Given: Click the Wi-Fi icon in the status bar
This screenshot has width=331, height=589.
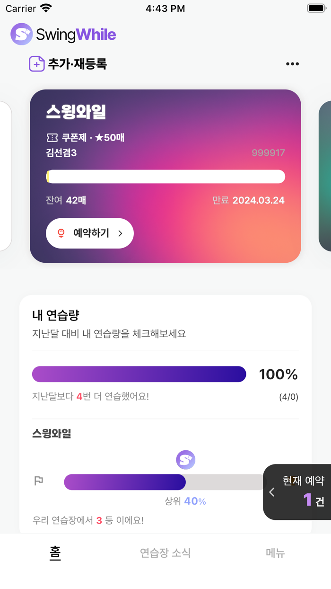Looking at the screenshot, I should click(x=45, y=7).
